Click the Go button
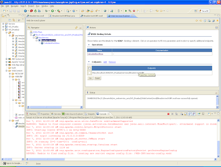The height and width of the screenshot is (167, 221). [x=90, y=78]
